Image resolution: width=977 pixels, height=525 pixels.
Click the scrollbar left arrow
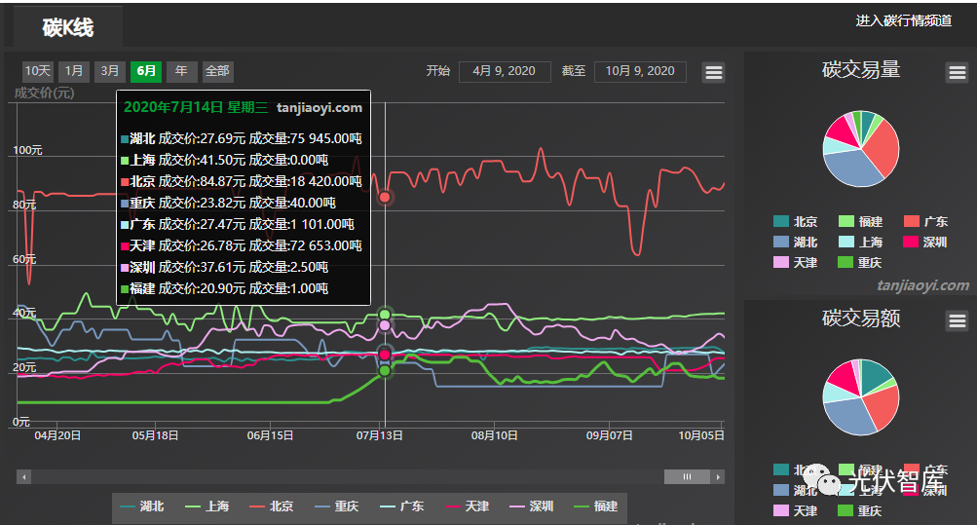pos(24,477)
